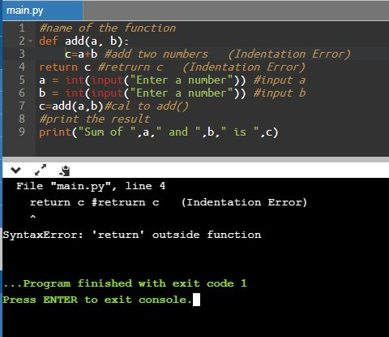Place cursor on the 'def' keyword

[49, 41]
